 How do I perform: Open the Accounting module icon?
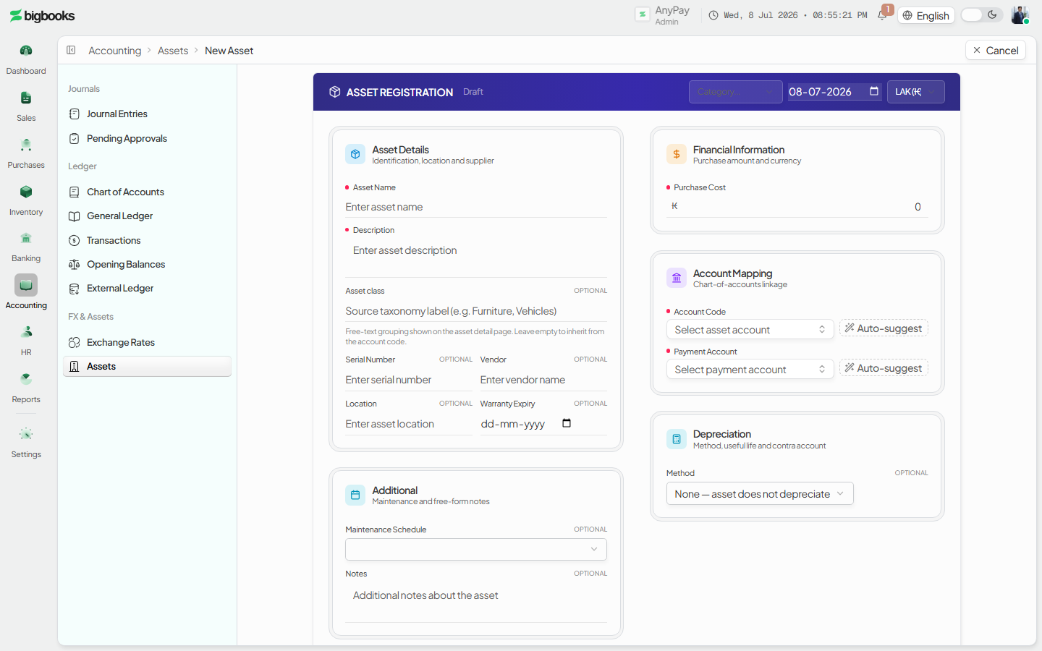(x=26, y=285)
